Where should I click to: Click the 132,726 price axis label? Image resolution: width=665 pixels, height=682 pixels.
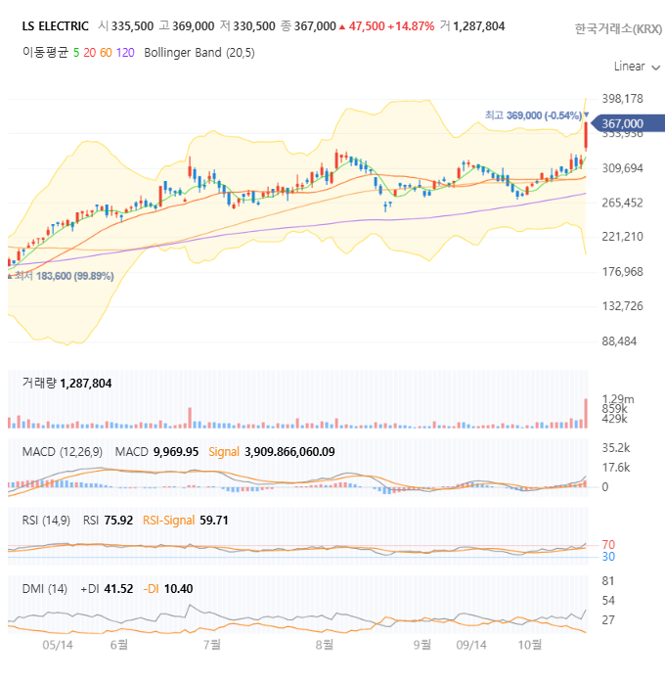(622, 306)
